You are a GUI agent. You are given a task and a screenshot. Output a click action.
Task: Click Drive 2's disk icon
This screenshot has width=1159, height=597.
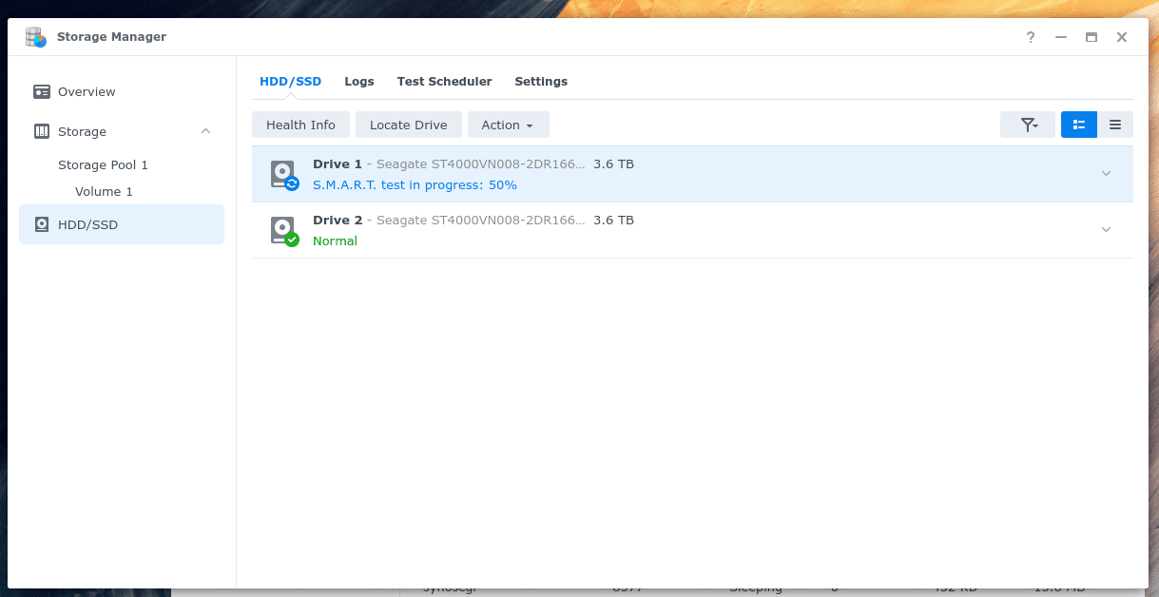point(282,229)
